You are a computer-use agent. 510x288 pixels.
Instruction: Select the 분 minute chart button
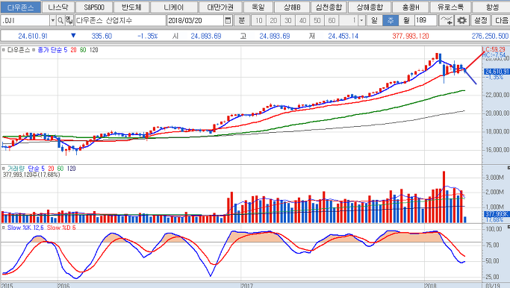(x=242, y=20)
